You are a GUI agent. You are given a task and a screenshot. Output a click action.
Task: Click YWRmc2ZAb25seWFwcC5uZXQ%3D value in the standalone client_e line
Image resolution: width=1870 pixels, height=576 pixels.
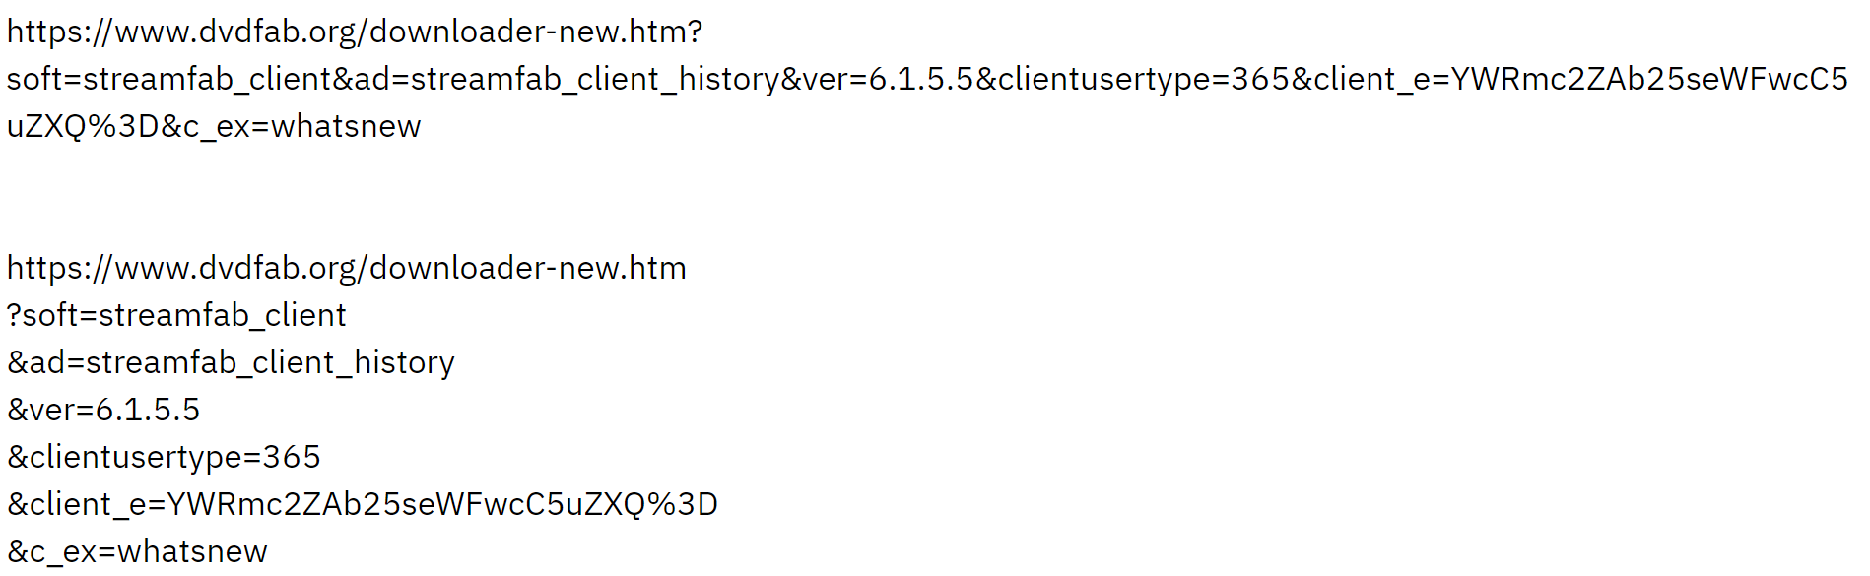(442, 505)
